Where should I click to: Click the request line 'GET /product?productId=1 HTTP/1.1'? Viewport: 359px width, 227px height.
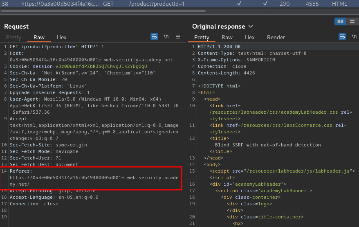point(57,47)
